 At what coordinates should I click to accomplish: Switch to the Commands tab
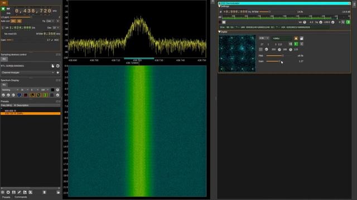tap(21, 197)
